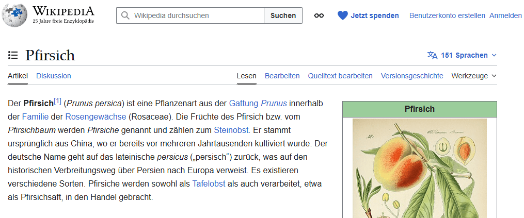Click footnote reference [1] after Pfirsich
The width and height of the screenshot is (524, 218).
coord(58,101)
